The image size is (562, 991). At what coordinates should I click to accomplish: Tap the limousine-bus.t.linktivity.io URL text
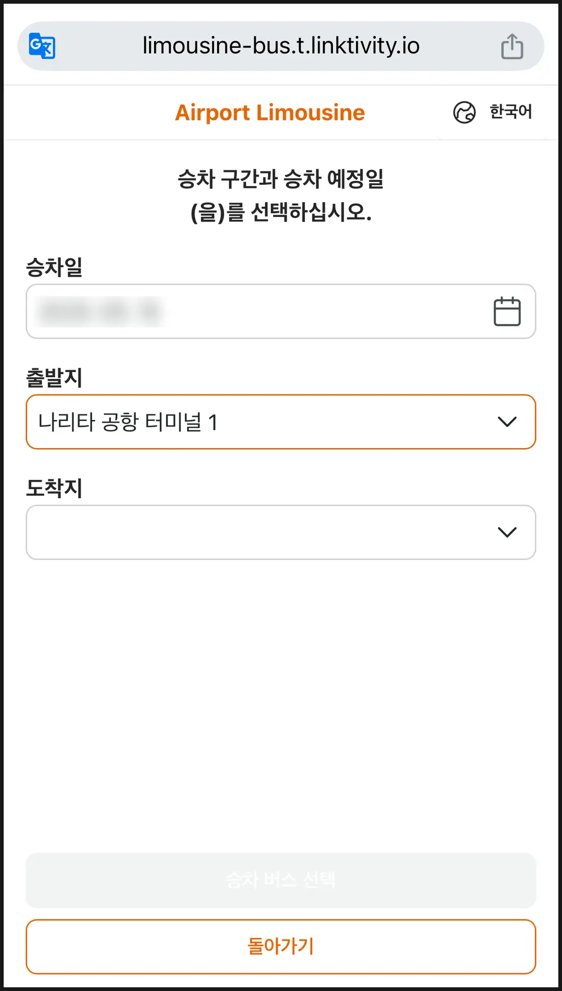(x=281, y=46)
